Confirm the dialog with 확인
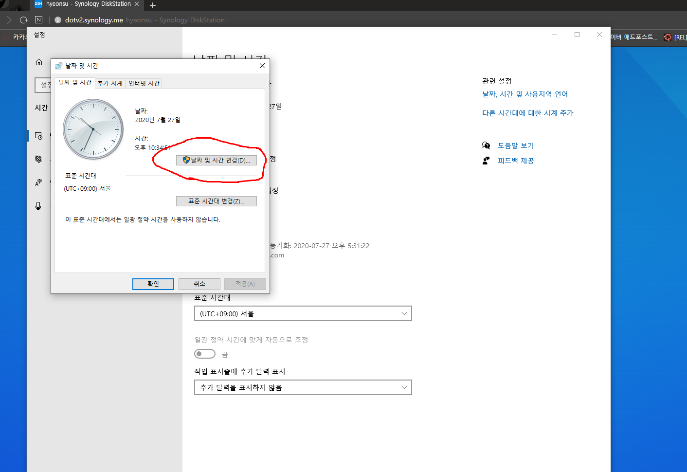Image resolution: width=687 pixels, height=472 pixels. (x=153, y=284)
